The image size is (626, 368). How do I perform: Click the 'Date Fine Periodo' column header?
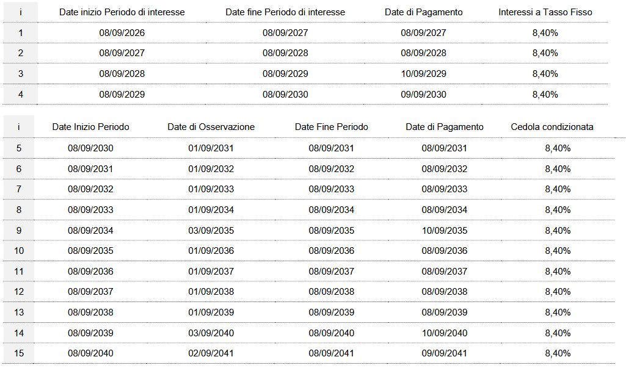pyautogui.click(x=332, y=127)
